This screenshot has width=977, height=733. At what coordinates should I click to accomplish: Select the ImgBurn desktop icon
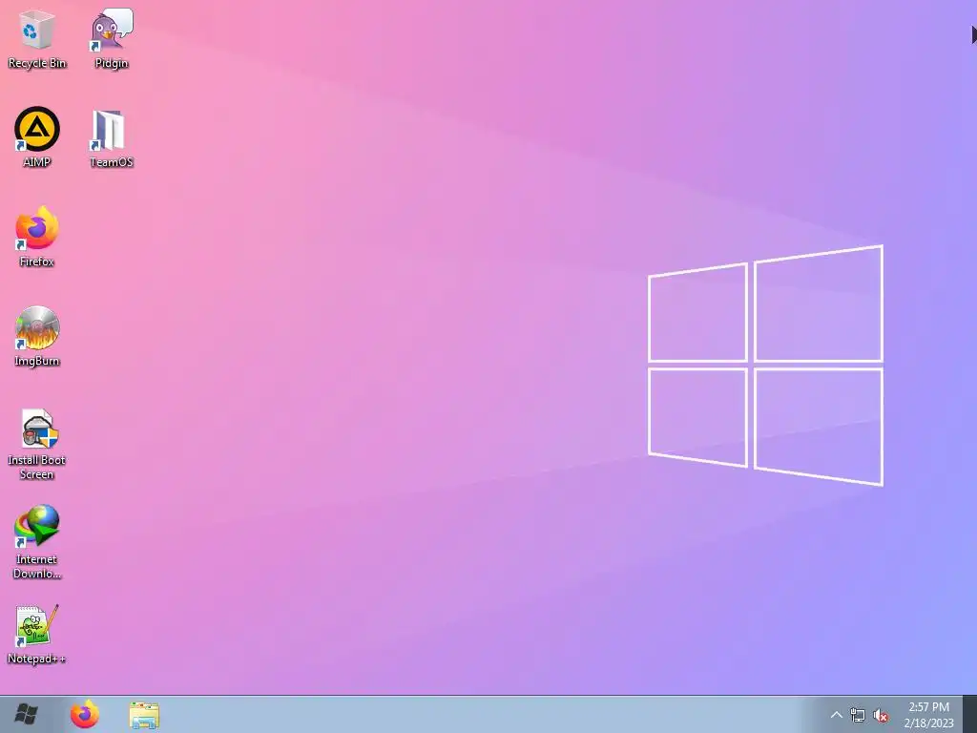37,337
